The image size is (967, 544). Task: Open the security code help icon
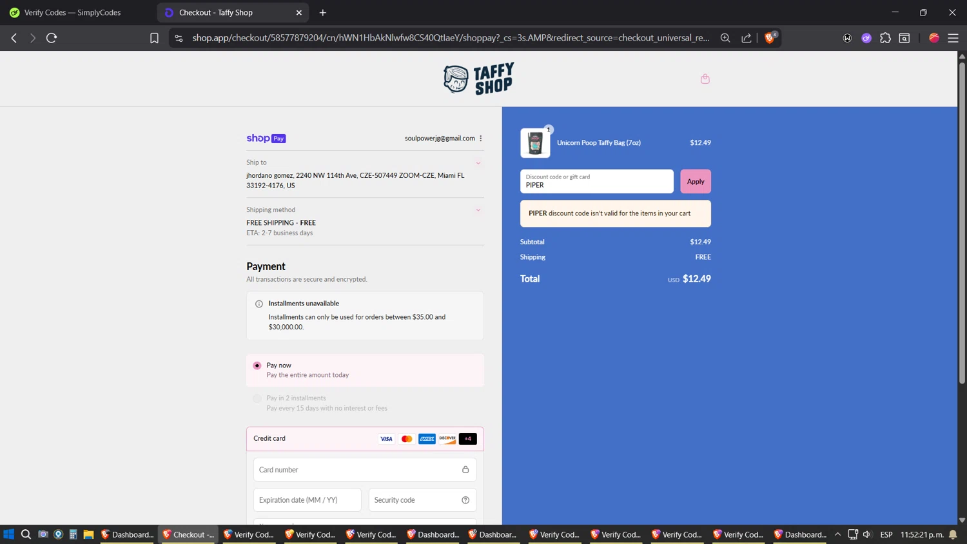point(465,500)
